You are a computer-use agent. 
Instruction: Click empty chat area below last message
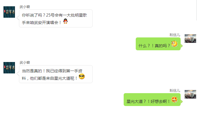coord(98,111)
